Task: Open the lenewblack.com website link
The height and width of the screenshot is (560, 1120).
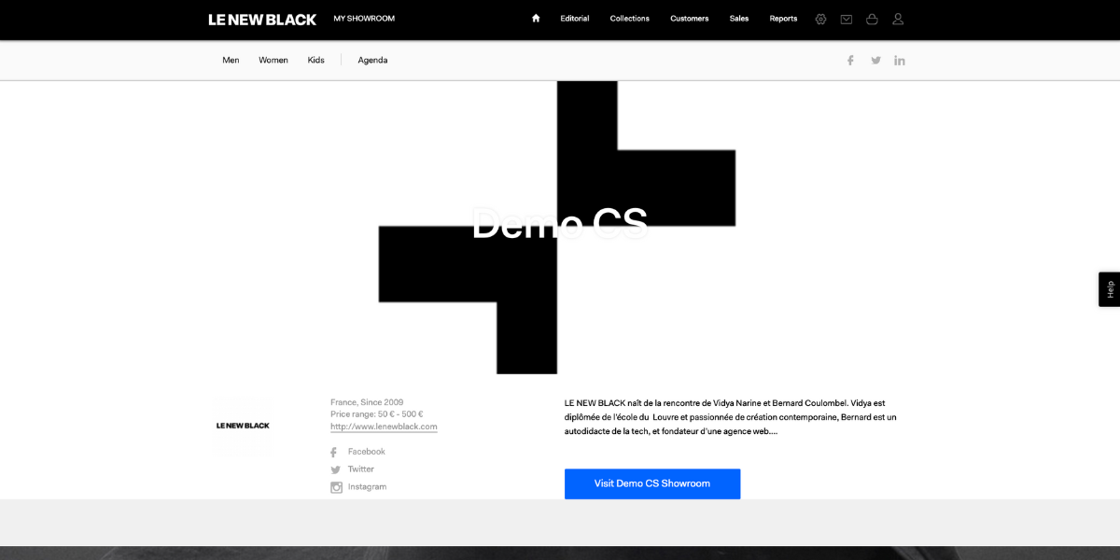Action: point(384,427)
